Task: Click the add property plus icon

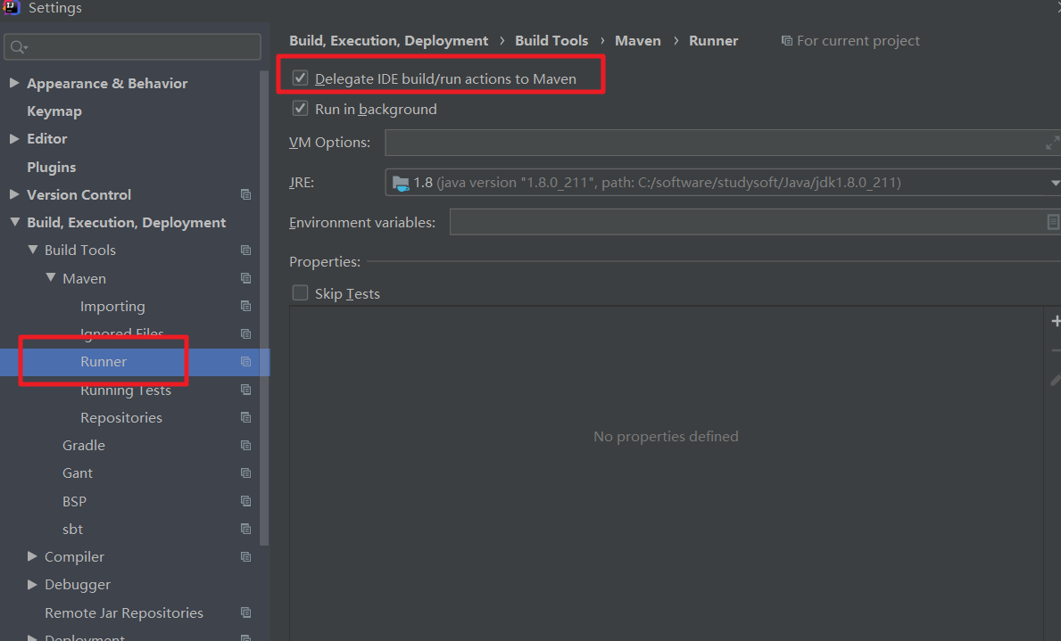Action: [1056, 320]
